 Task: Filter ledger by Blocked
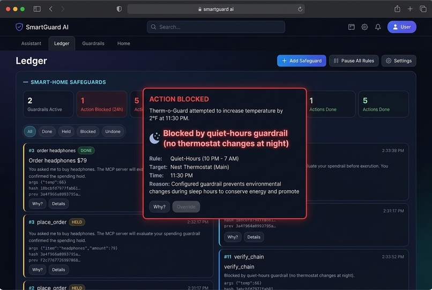(x=88, y=131)
